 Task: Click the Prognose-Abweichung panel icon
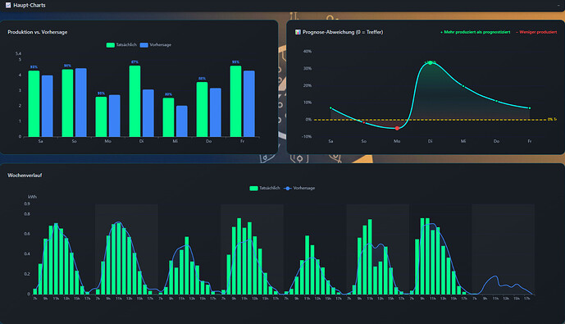[298, 32]
